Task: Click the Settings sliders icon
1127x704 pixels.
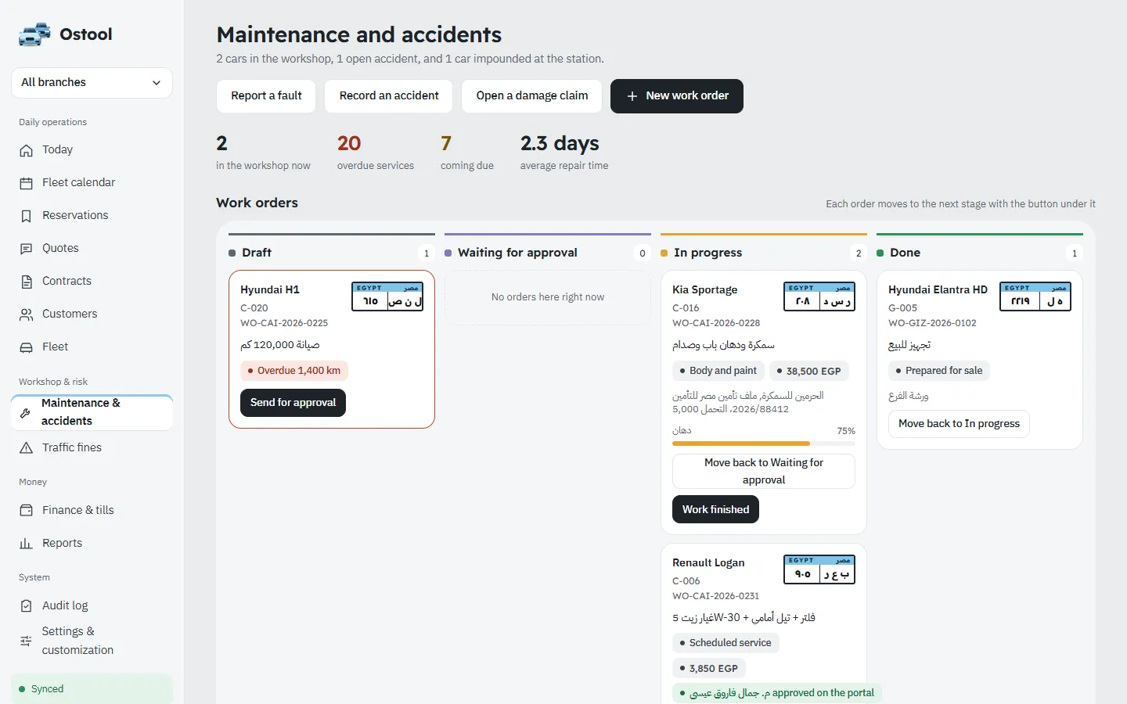Action: pos(26,641)
